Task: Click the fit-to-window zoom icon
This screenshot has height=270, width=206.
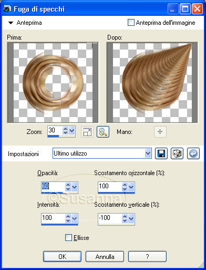Action: (87, 132)
